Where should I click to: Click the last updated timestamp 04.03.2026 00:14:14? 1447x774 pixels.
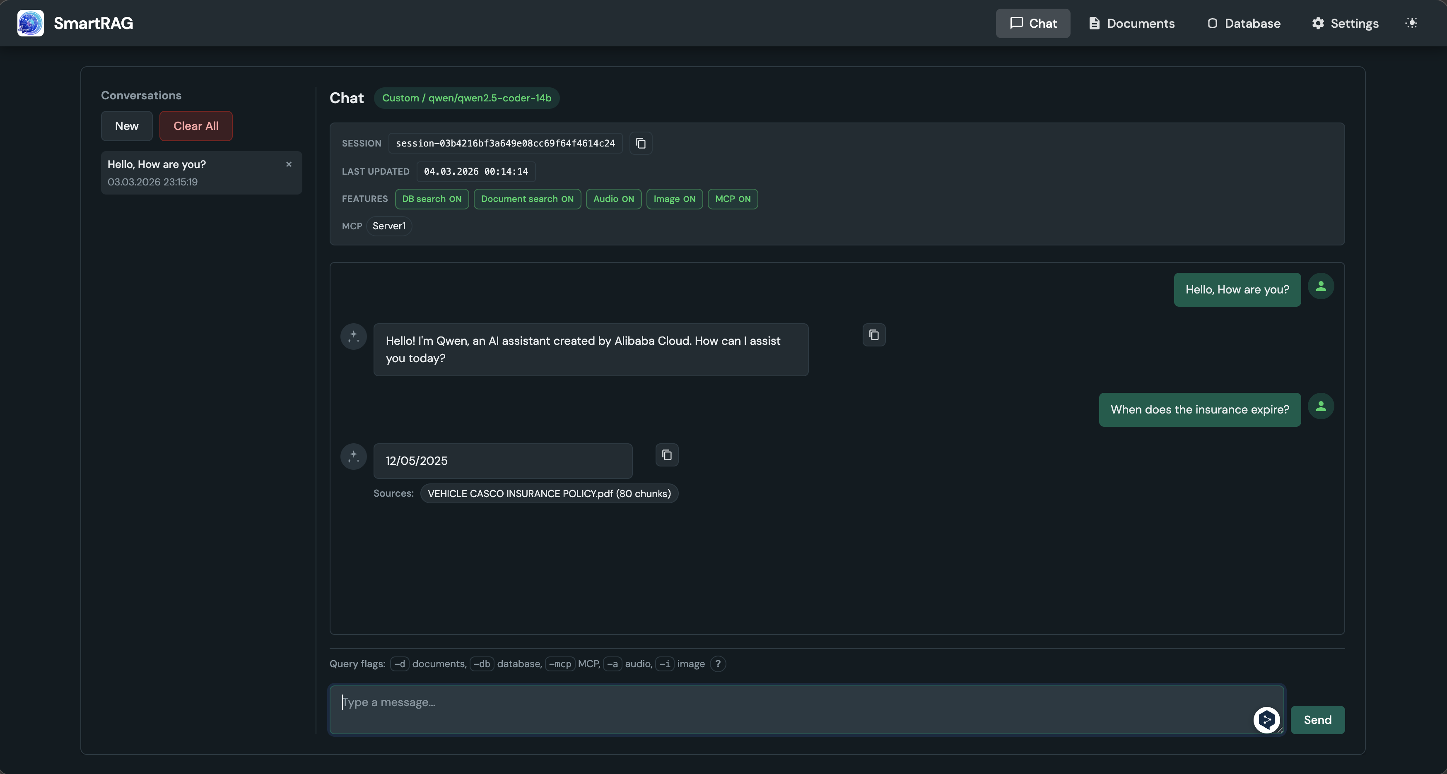476,172
